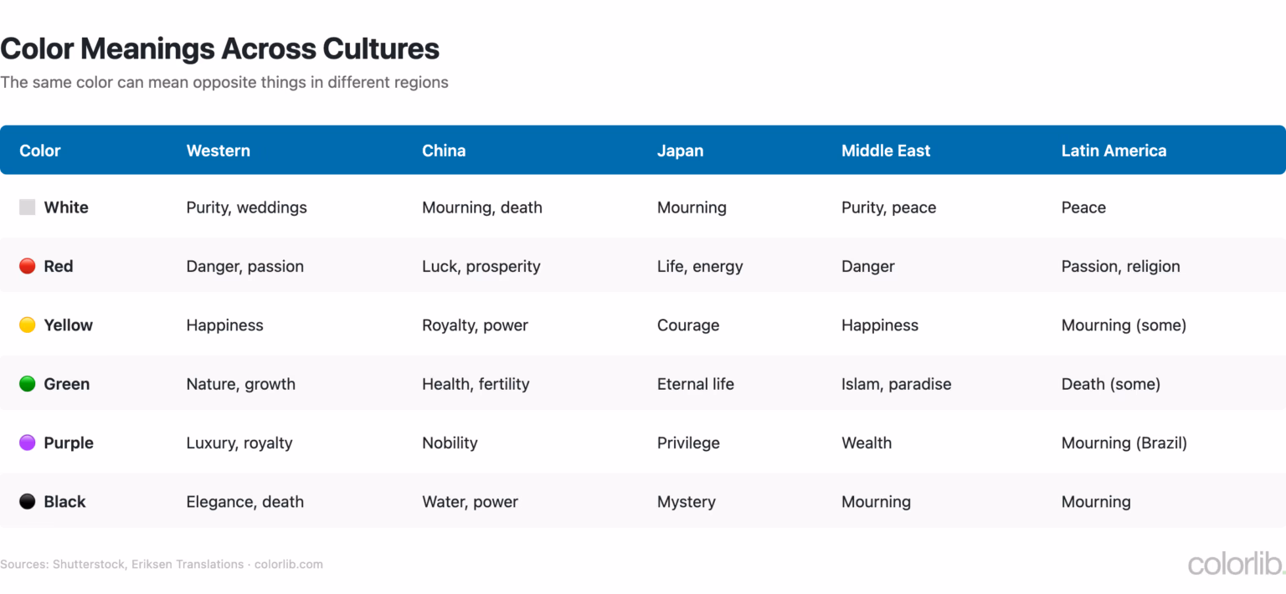1286x594 pixels.
Task: Select the purple circle swatch
Action: (28, 443)
